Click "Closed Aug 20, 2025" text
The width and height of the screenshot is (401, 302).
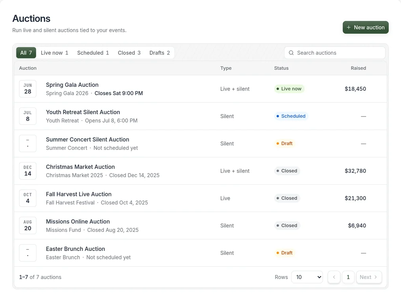[x=113, y=230]
